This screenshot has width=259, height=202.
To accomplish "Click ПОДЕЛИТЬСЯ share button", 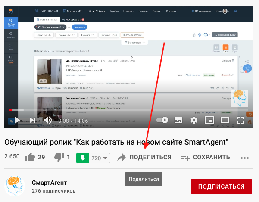I will [144, 157].
